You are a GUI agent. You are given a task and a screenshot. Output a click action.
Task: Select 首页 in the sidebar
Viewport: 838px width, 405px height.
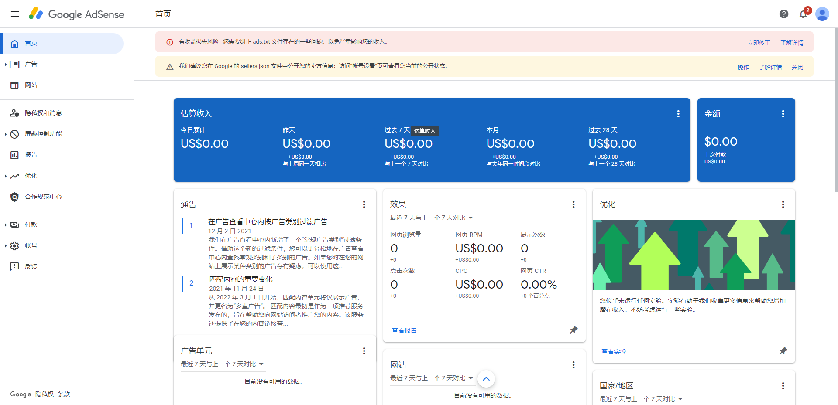[62, 43]
